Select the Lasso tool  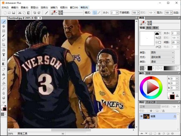(4, 40)
